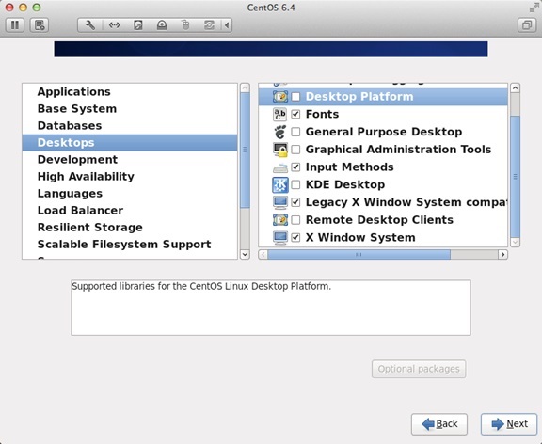This screenshot has width=542, height=444.
Task: Uncheck the Fonts package group
Action: pyautogui.click(x=295, y=114)
